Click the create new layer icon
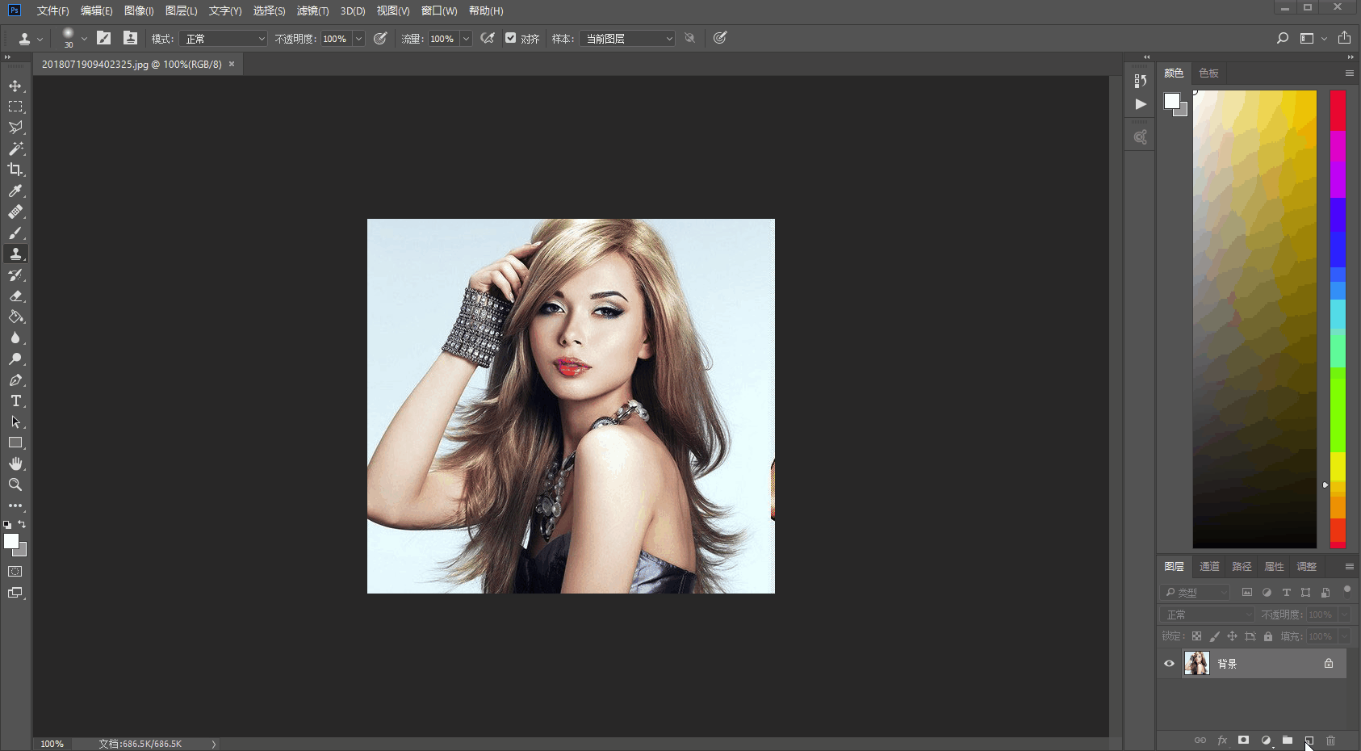This screenshot has width=1361, height=751. (1309, 741)
